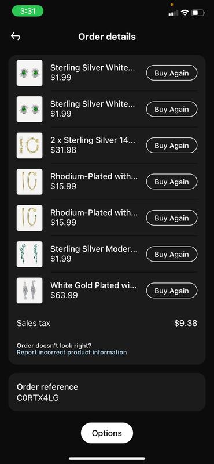
Task: Buy Again the second Rhodium-Plated item
Action: [x=172, y=218]
